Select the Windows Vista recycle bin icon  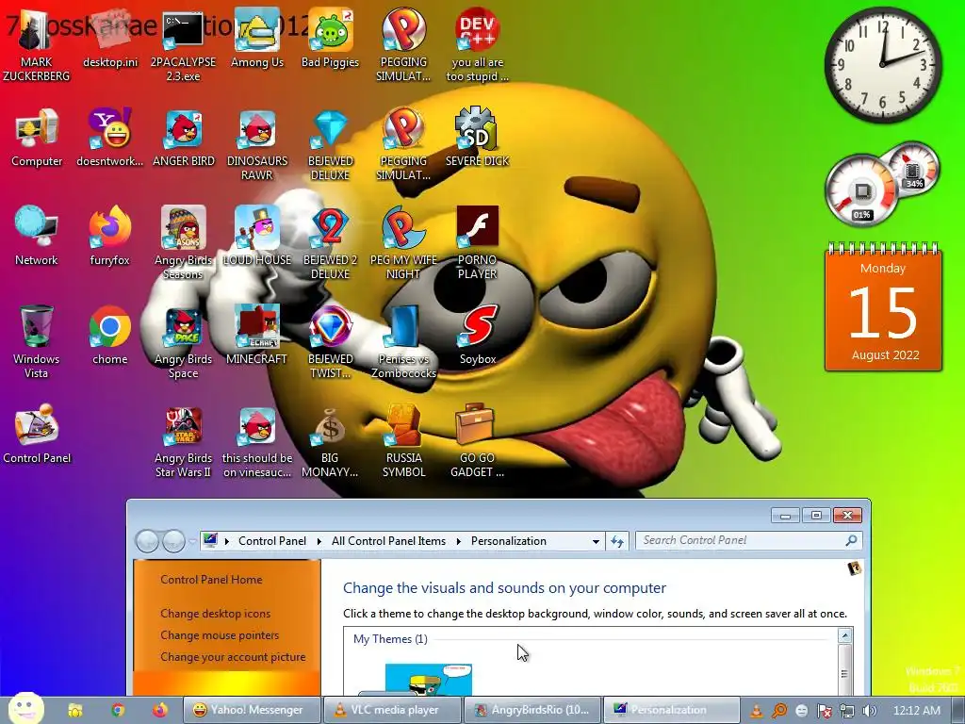pyautogui.click(x=37, y=343)
